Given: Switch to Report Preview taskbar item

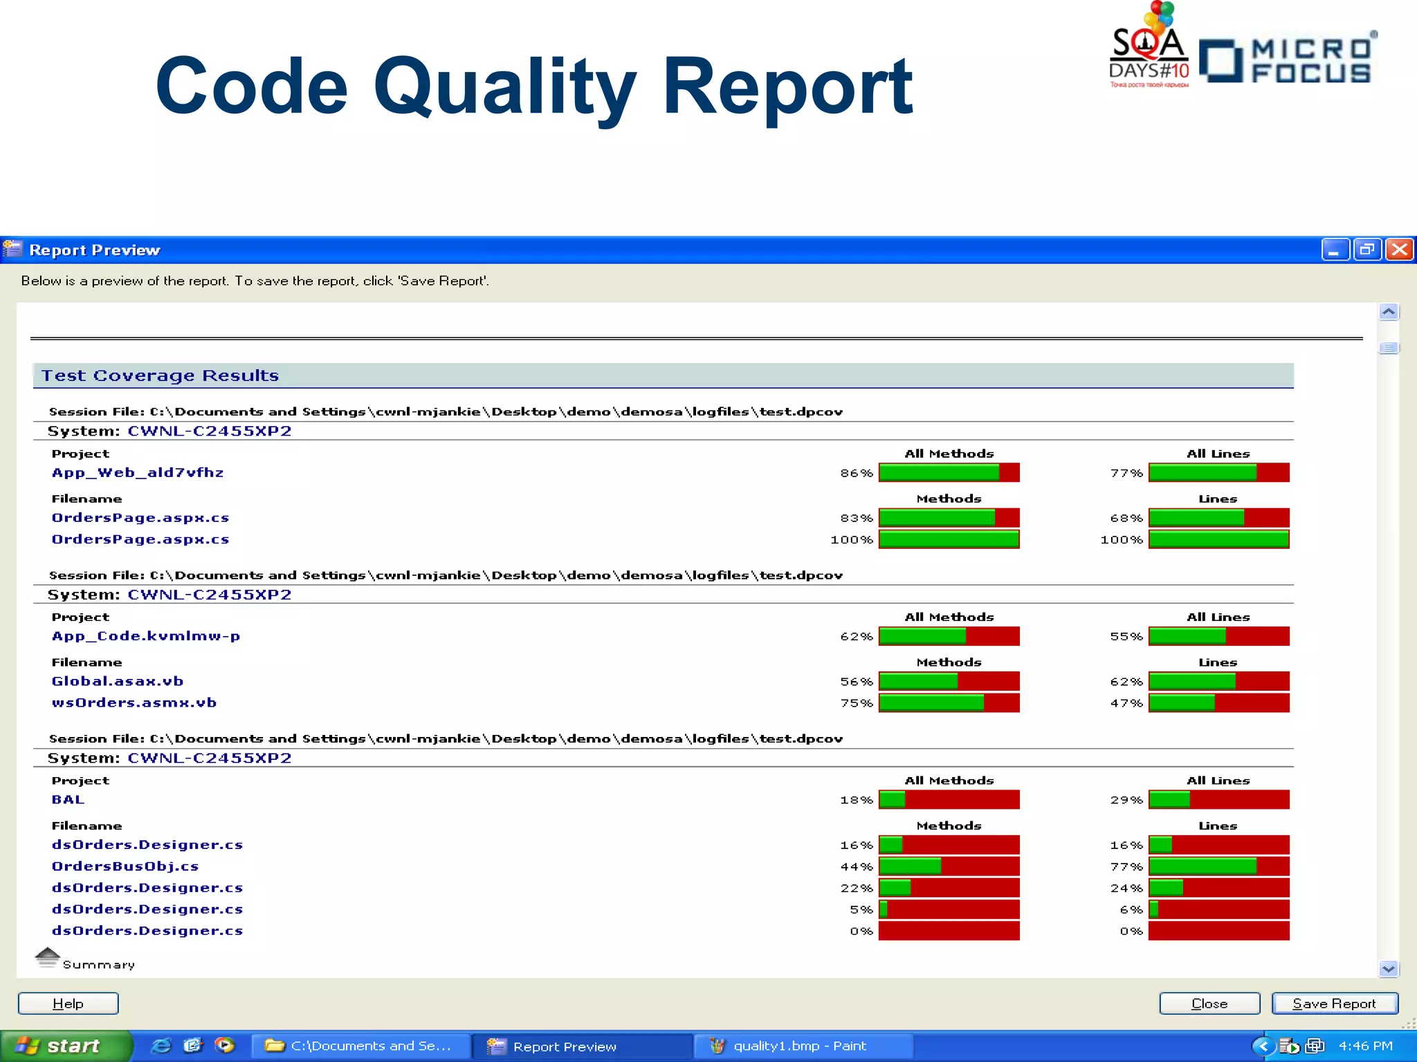Looking at the screenshot, I should 583,1046.
